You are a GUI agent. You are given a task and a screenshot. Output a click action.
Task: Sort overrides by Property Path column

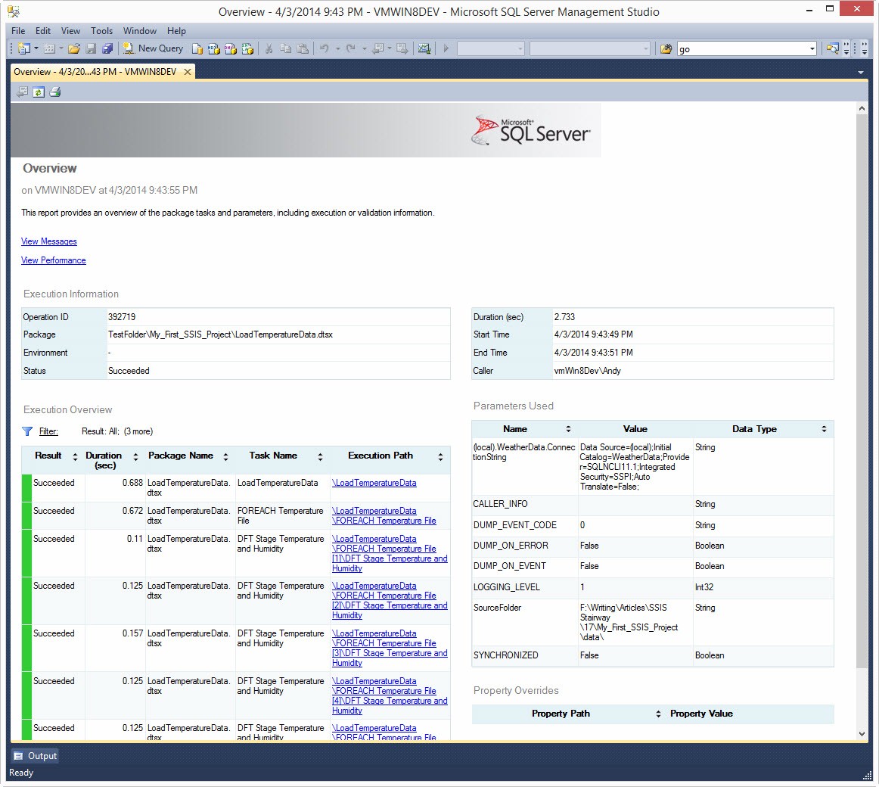pyautogui.click(x=658, y=714)
